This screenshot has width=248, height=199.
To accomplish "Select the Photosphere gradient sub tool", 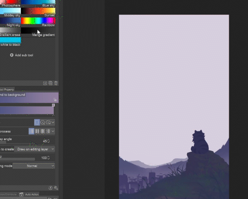I will pyautogui.click(x=10, y=4).
